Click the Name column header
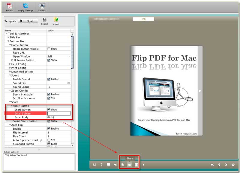This screenshot has width=240, height=173. 25,31
